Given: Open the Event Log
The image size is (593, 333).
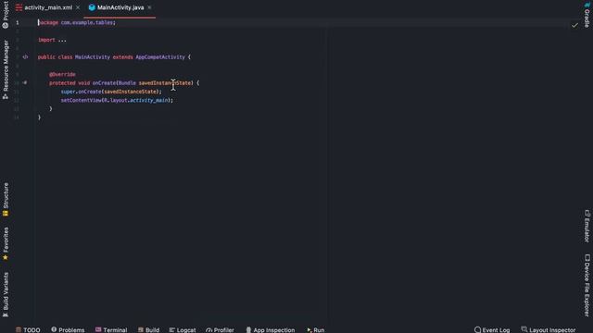Looking at the screenshot, I should (x=492, y=329).
